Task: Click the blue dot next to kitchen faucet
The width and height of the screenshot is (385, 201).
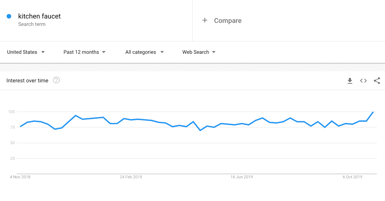Action: (9, 16)
